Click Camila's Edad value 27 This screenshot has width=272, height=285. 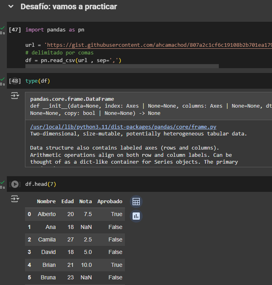[x=71, y=239]
